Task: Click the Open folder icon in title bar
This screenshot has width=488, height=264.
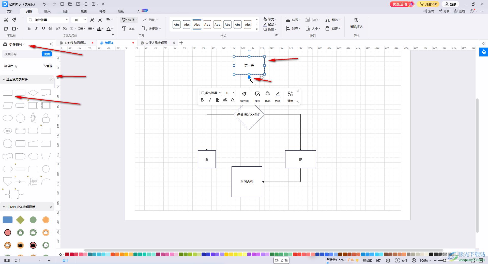Action: (70, 4)
